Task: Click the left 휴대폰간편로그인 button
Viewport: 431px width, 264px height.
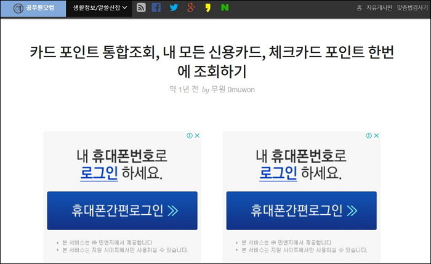Action: pos(123,210)
